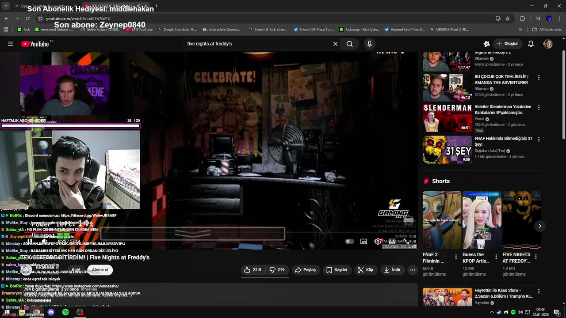Open YouTube notifications bell
The image size is (566, 318).
[x=531, y=44]
